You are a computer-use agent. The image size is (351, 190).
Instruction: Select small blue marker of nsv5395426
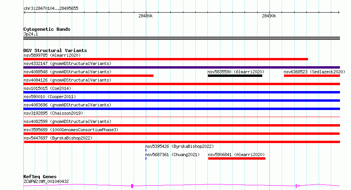point(146,150)
